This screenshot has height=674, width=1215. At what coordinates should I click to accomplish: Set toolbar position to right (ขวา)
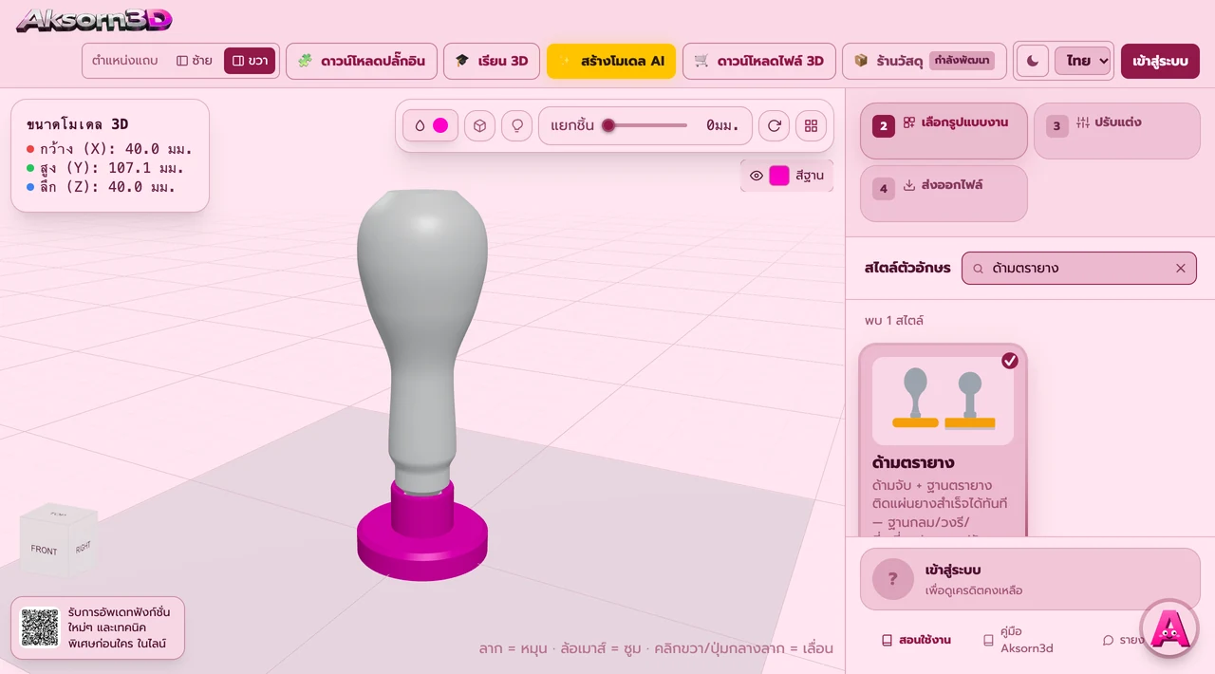click(250, 61)
